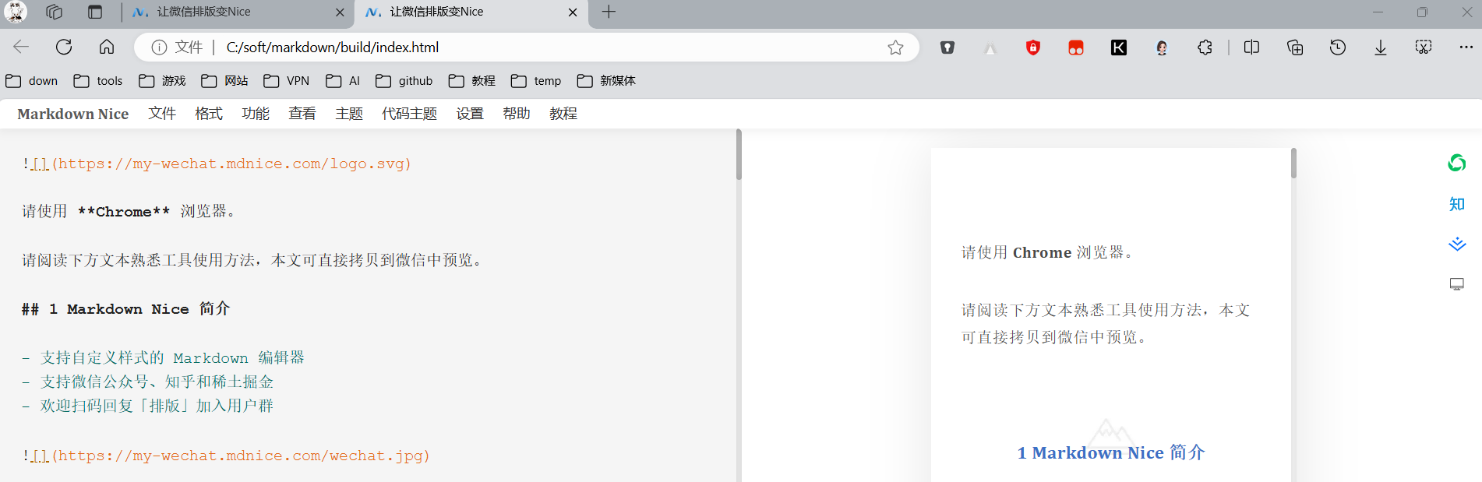Refresh the current page

64,47
